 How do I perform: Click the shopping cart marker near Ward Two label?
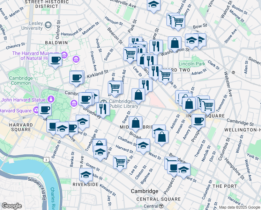pyautogui.click(x=165, y=77)
